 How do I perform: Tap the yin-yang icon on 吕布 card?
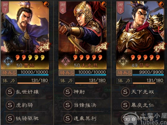161,4
